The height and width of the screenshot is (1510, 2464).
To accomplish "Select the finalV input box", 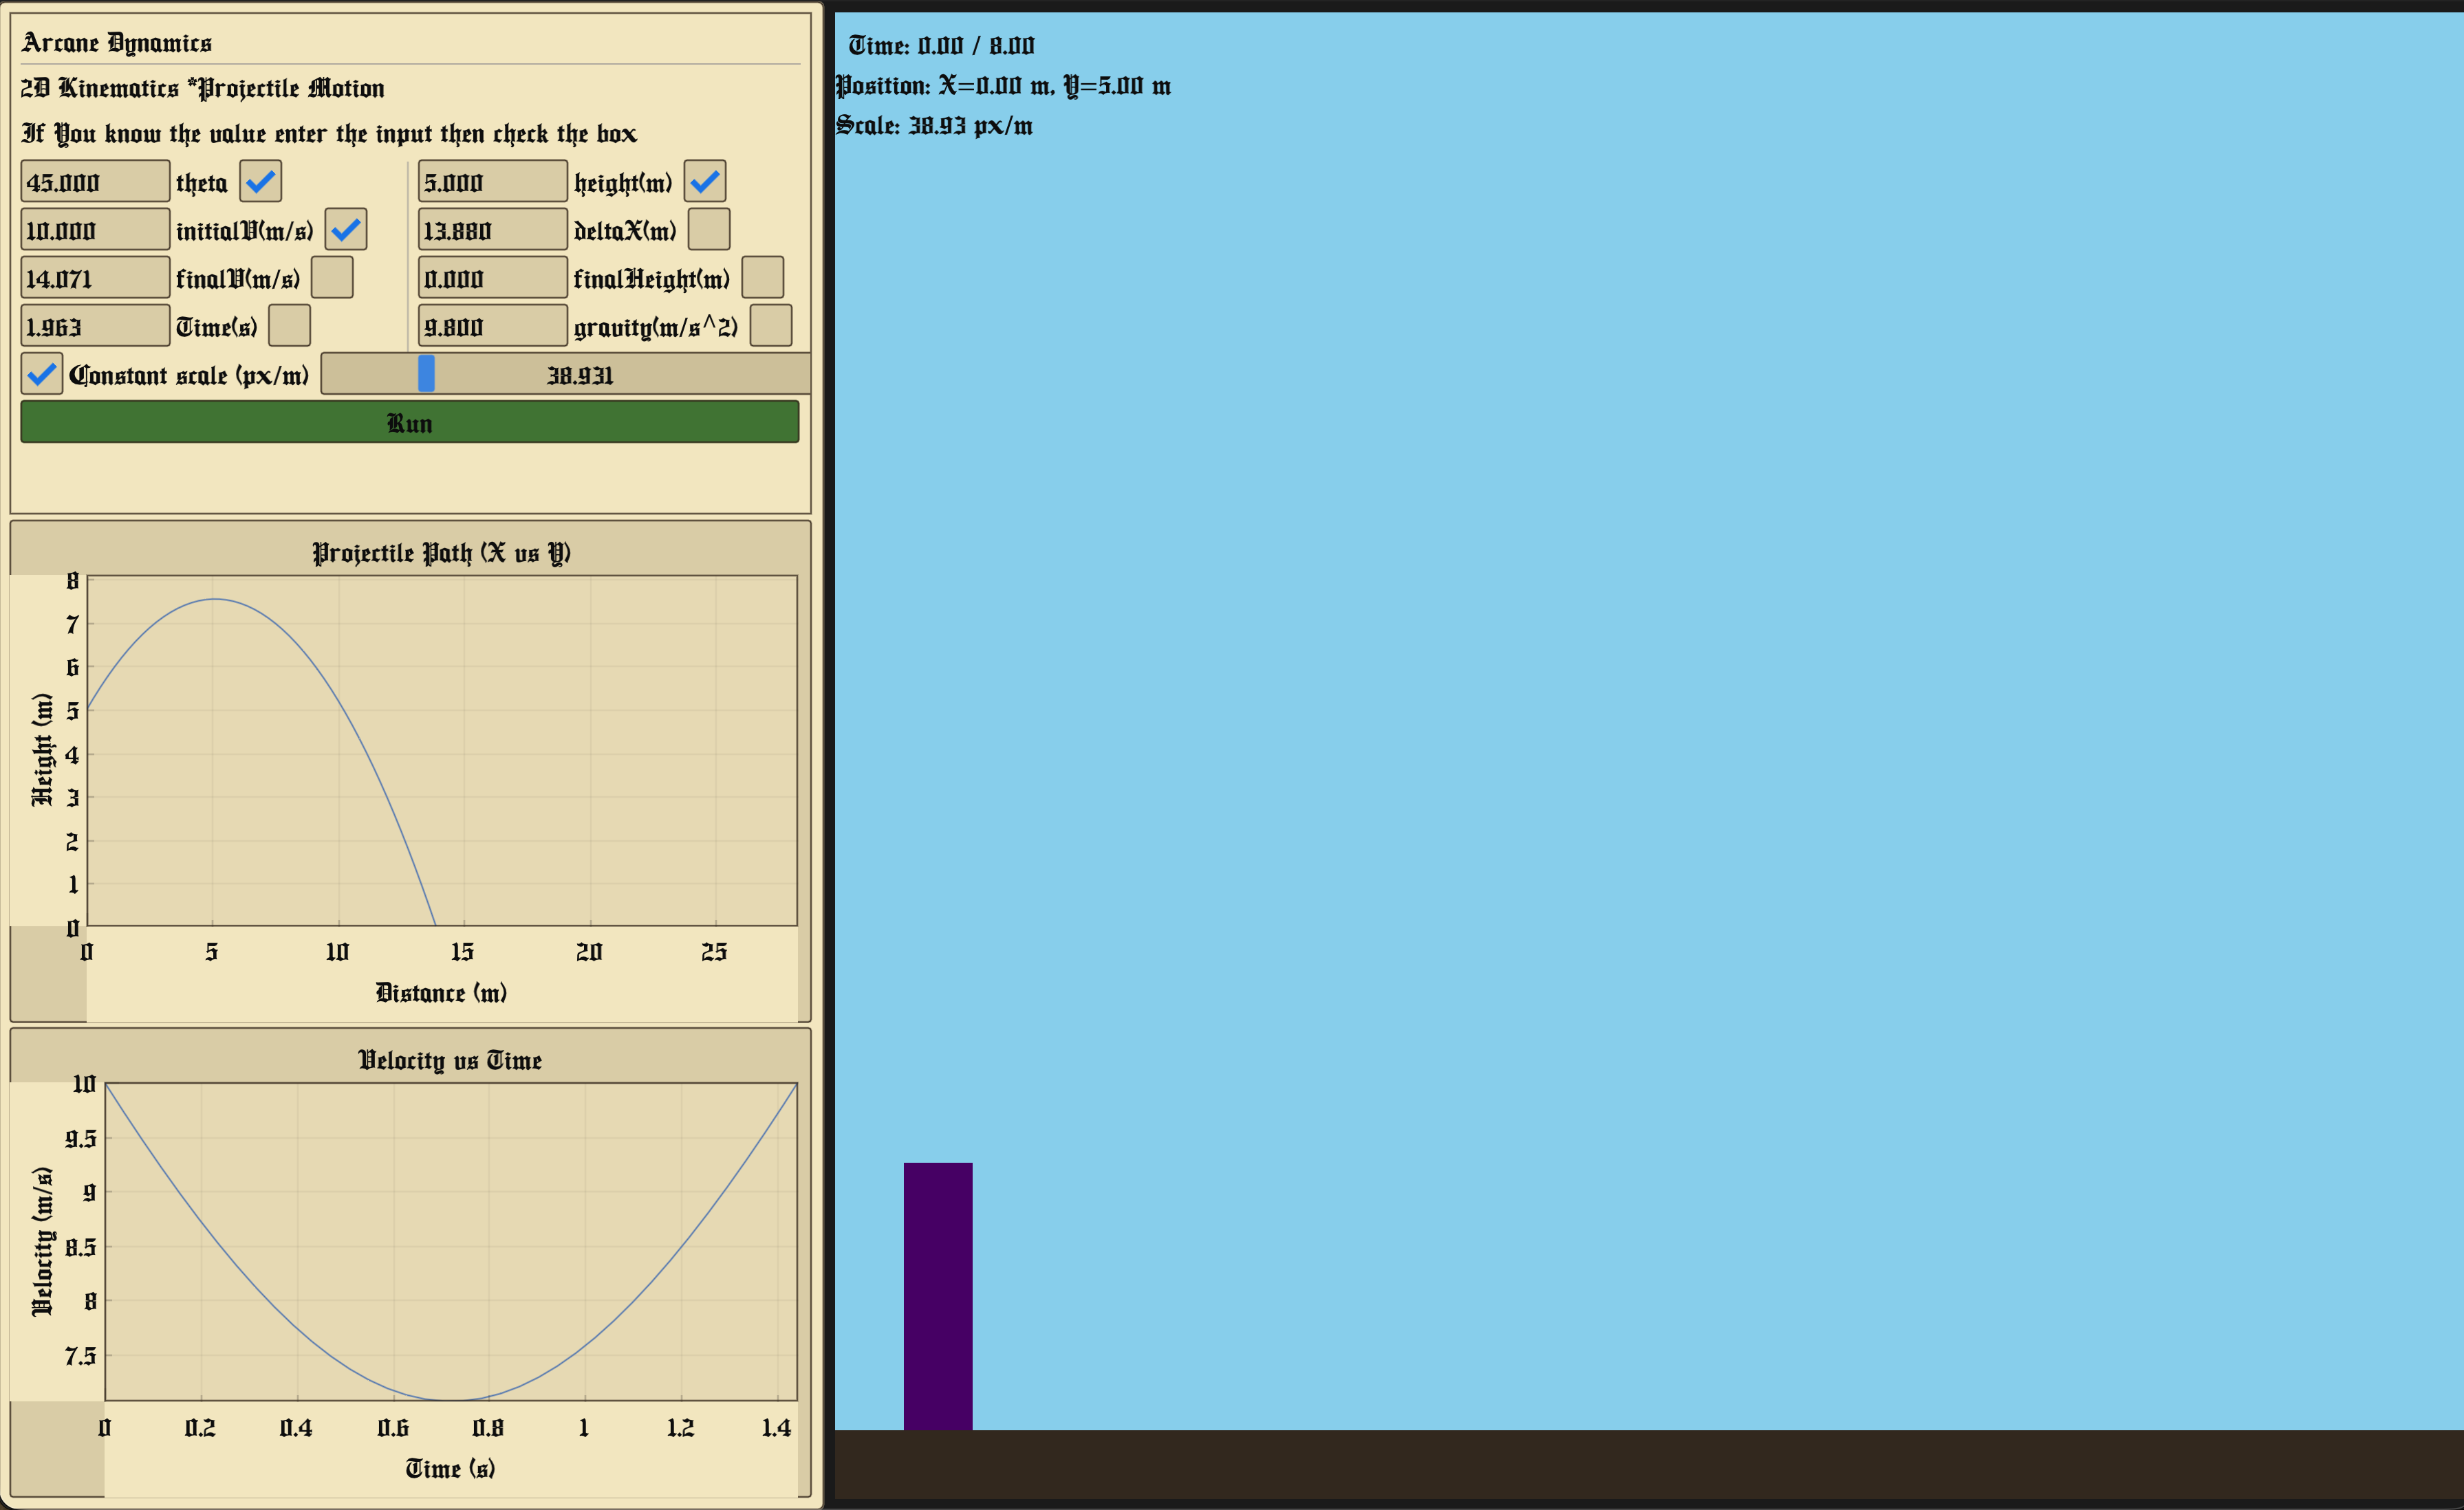I will tap(95, 278).
